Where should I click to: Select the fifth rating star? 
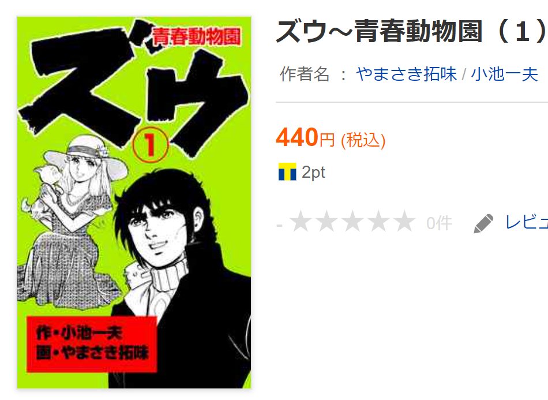405,221
